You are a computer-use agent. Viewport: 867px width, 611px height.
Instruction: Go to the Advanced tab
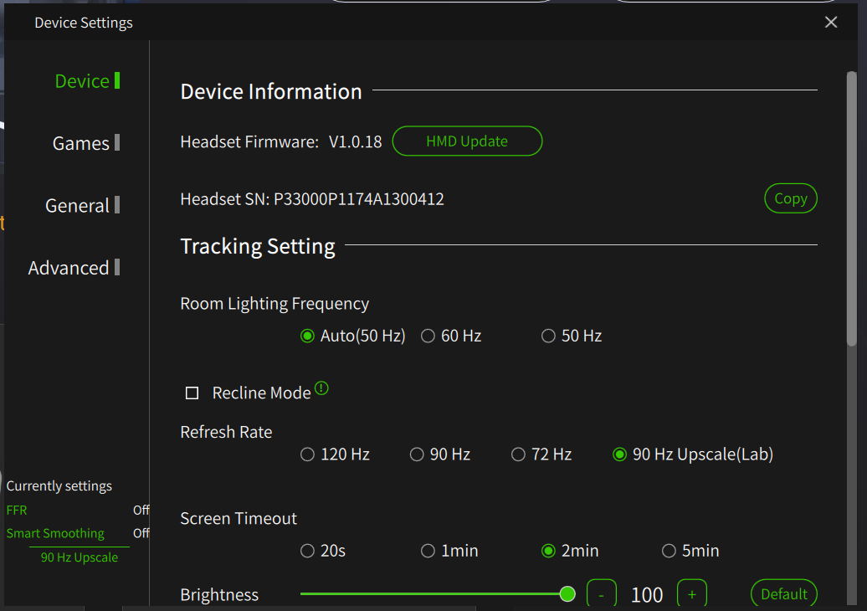[69, 268]
